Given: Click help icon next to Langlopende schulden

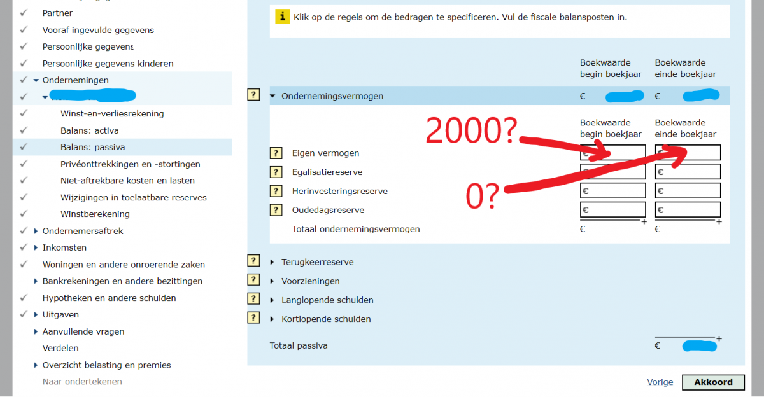Looking at the screenshot, I should coord(253,299).
